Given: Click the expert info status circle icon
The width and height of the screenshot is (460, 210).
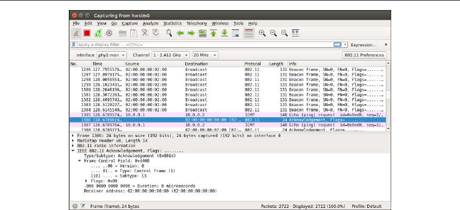Looking at the screenshot, I should pos(75,206).
